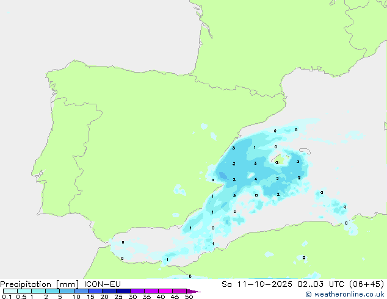Click the 1–2 mm legend color swatch

point(38,291)
